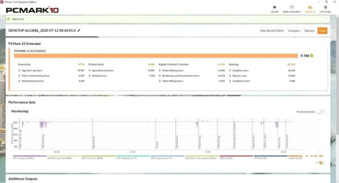Click the green valid checkmark beside 9 788
Viewport: 339px width, 183px height.
pyautogui.click(x=312, y=56)
